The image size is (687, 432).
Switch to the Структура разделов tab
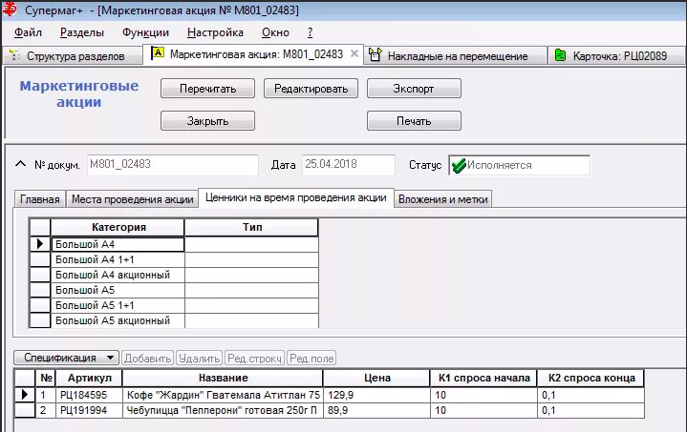pos(74,56)
